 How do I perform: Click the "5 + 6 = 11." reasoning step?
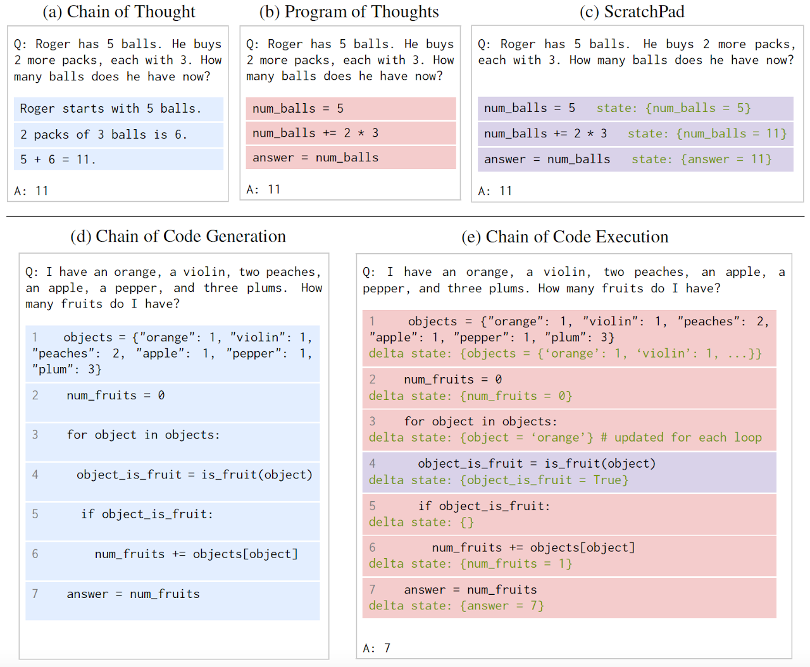58,159
